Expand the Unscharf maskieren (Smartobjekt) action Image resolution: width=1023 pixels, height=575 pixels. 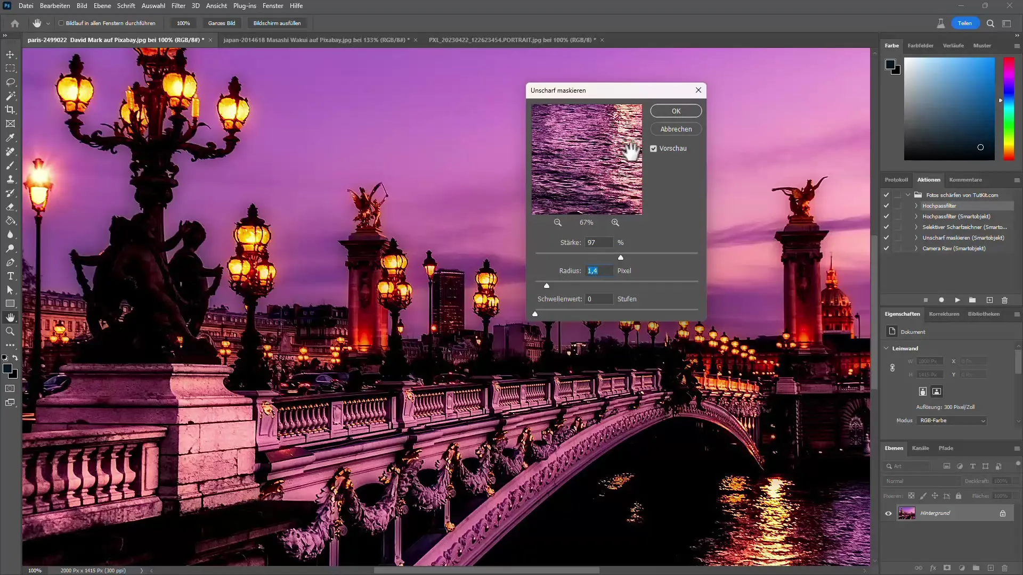coord(916,238)
